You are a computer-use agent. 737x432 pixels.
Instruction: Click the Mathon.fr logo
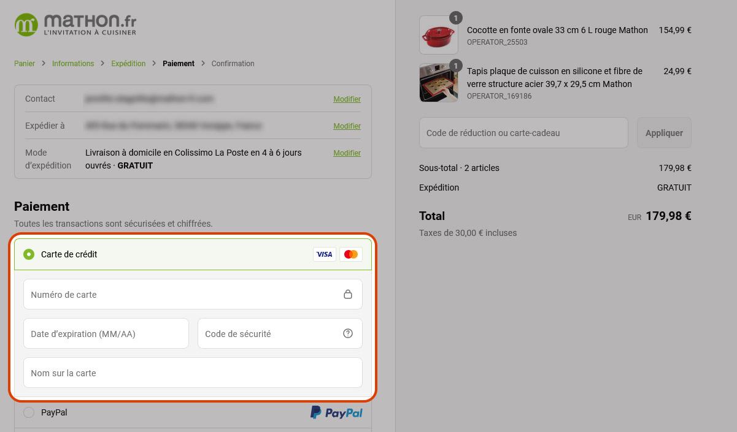point(75,25)
